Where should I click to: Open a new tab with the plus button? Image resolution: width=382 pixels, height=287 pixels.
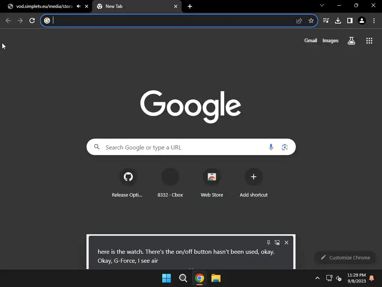click(190, 6)
